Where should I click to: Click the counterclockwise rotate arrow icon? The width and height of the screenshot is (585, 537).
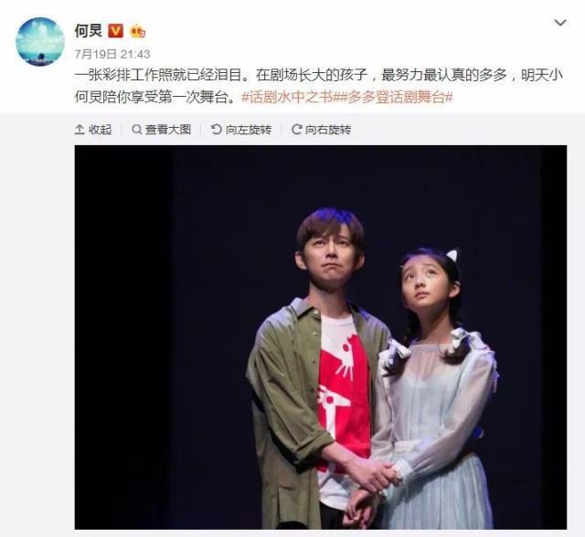click(x=217, y=130)
